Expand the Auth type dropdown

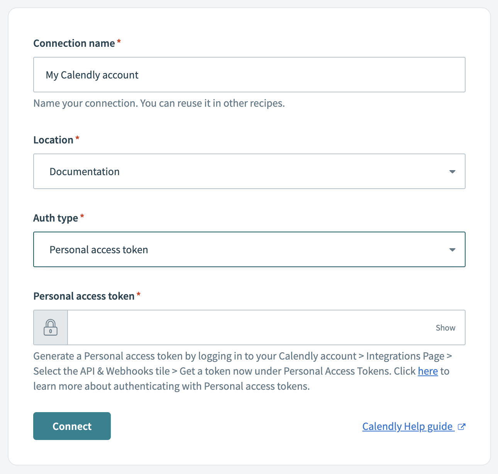point(249,249)
